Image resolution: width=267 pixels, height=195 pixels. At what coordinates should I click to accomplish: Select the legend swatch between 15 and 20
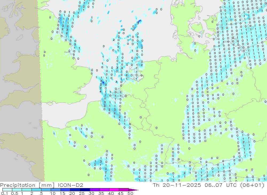[x=65, y=190]
